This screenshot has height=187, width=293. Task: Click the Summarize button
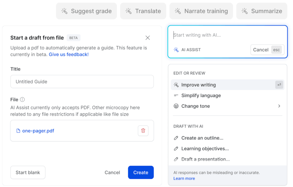262,11
